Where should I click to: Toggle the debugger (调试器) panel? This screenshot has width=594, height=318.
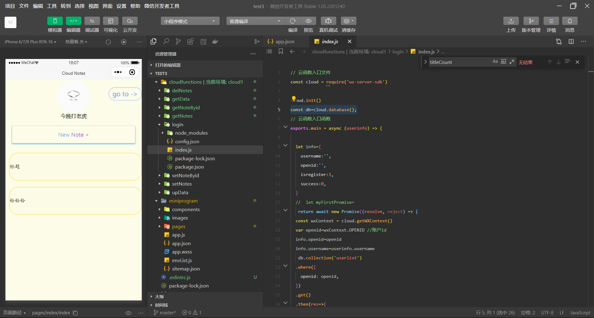92,21
